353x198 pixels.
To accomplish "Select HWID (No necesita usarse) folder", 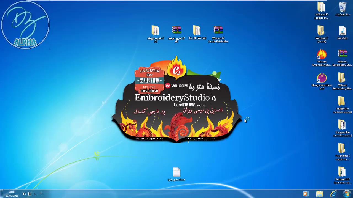I will pyautogui.click(x=343, y=105).
